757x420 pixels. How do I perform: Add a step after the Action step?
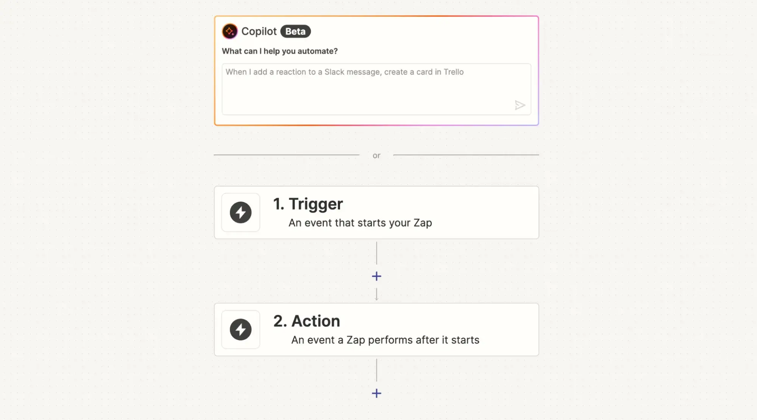(x=376, y=393)
